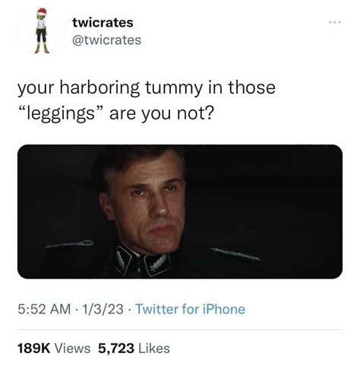Open the three-dot more options menu
The width and height of the screenshot is (360, 366).
click(335, 22)
